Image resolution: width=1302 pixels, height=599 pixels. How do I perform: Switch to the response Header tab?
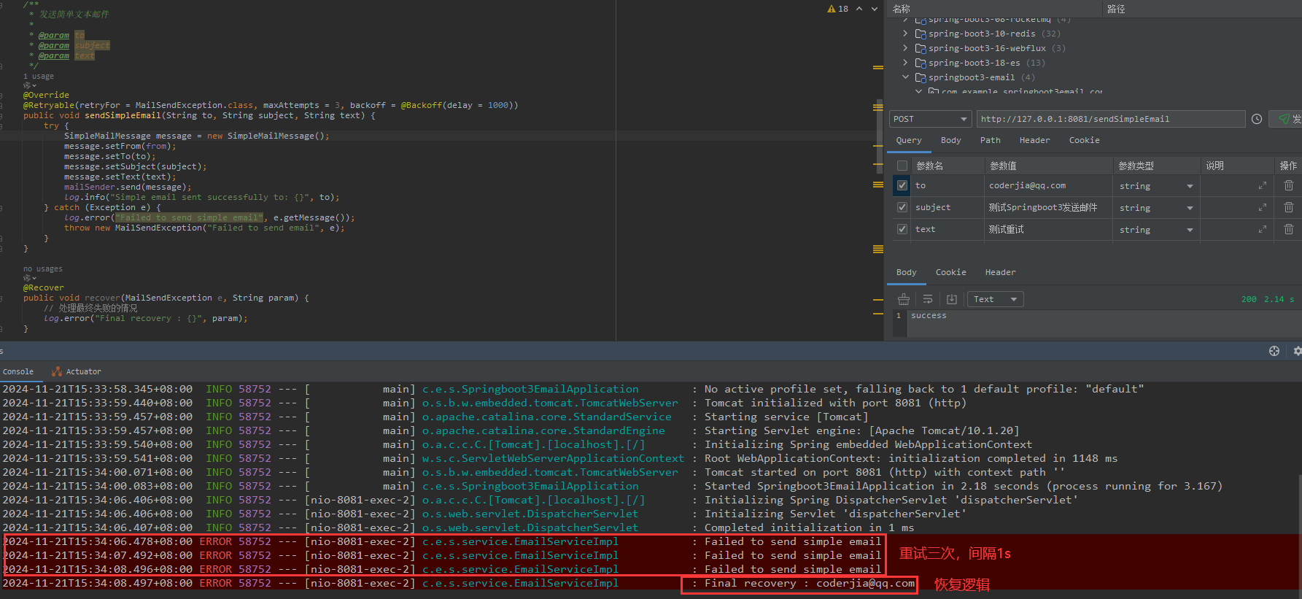tap(1000, 272)
